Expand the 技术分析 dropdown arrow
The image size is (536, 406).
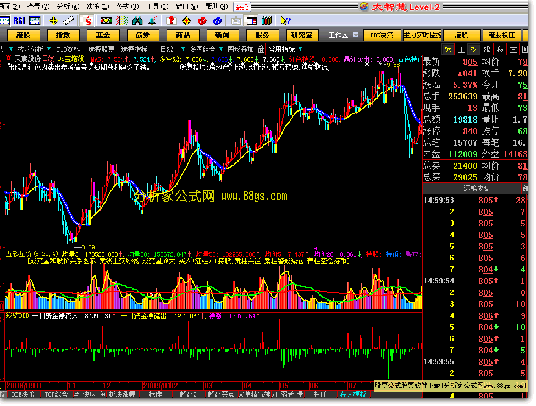pos(49,49)
